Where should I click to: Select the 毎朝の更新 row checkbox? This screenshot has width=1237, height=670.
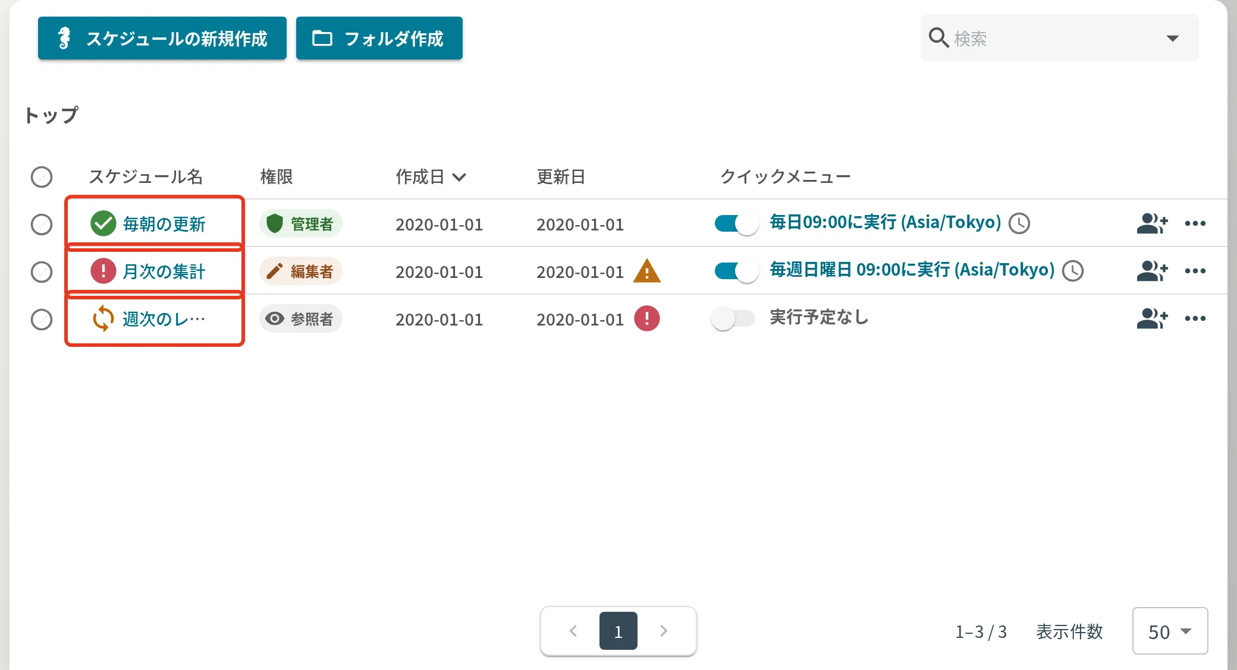coord(42,225)
